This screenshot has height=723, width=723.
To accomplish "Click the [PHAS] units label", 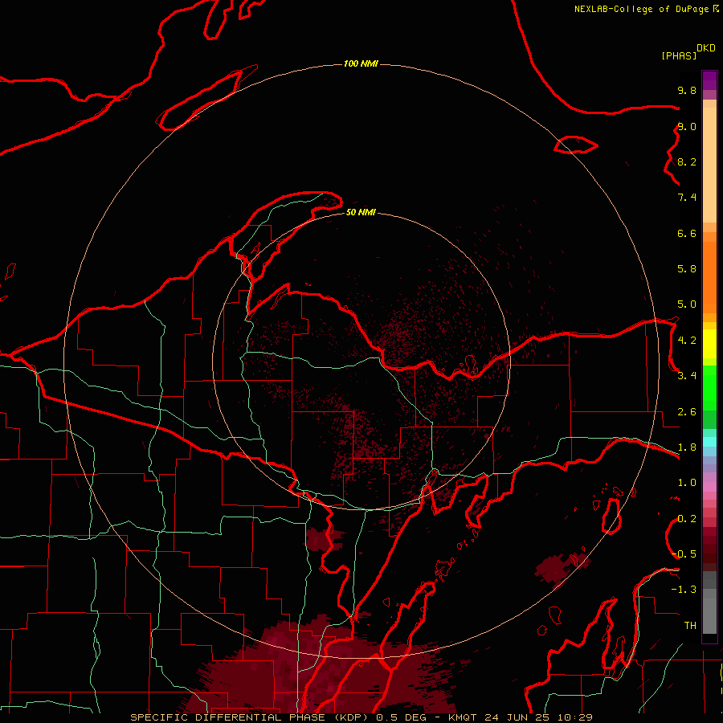I will (679, 55).
